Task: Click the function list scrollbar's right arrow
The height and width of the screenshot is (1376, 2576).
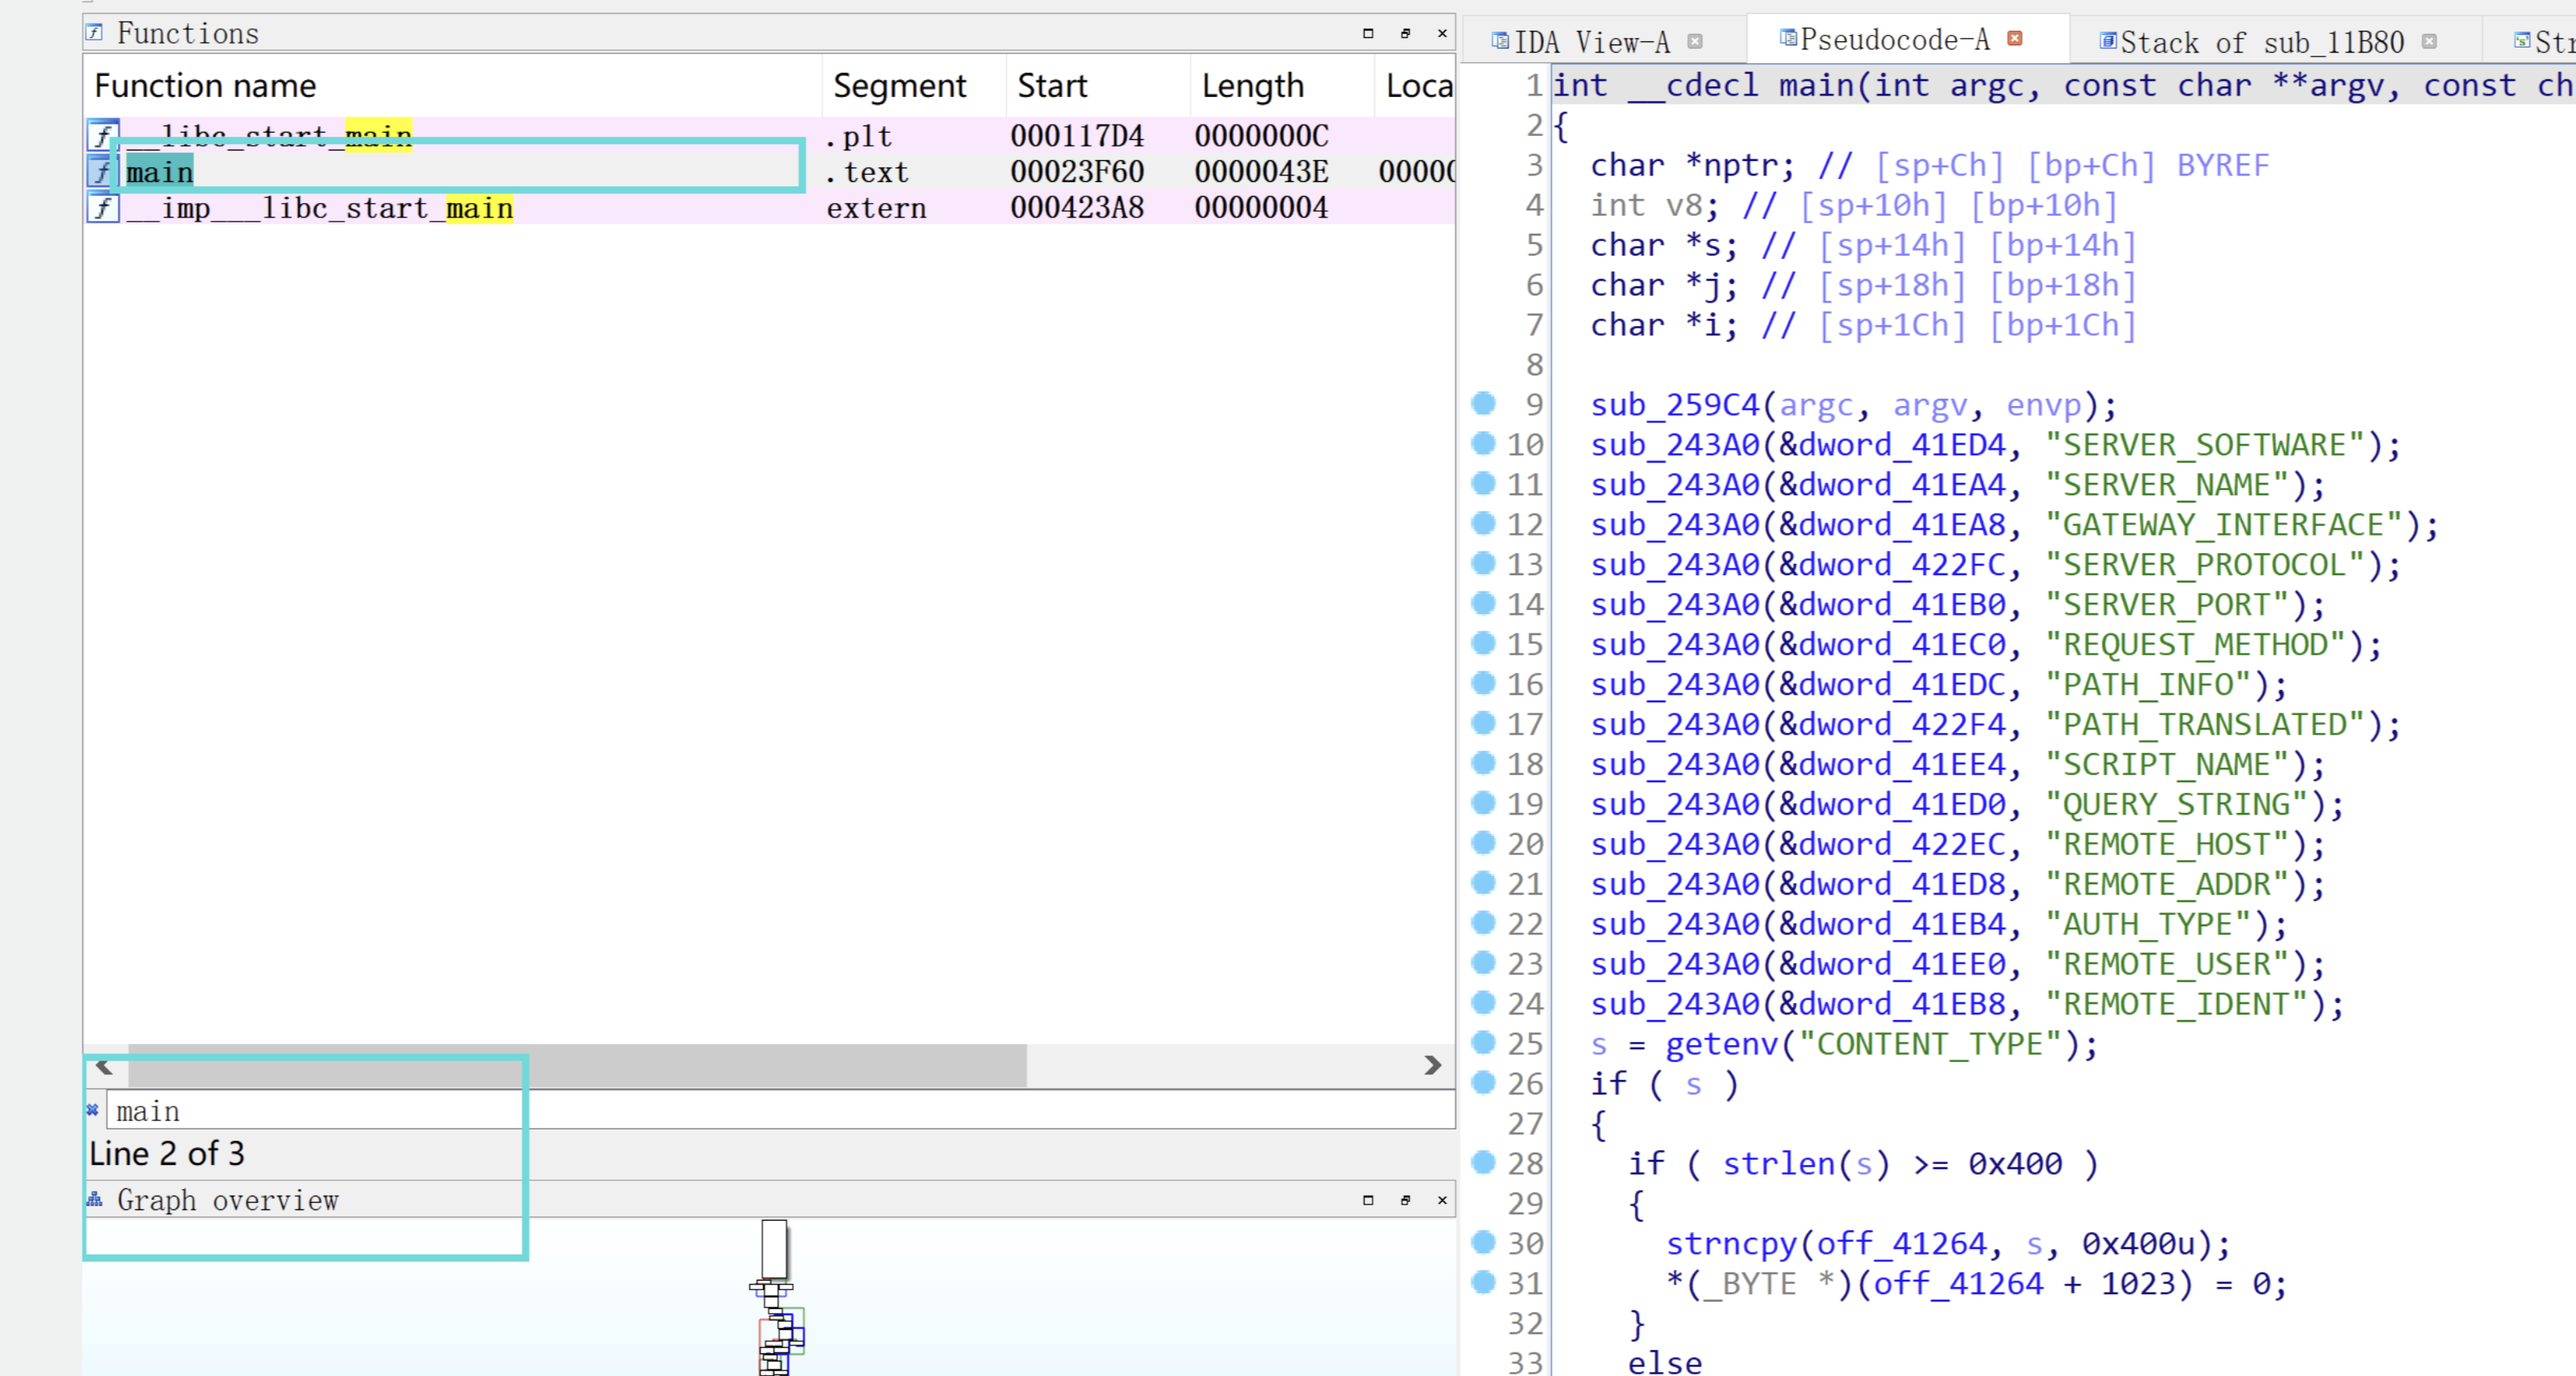Action: point(1433,1065)
